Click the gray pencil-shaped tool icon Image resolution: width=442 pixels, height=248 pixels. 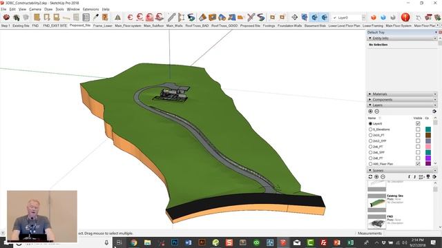[171, 17]
